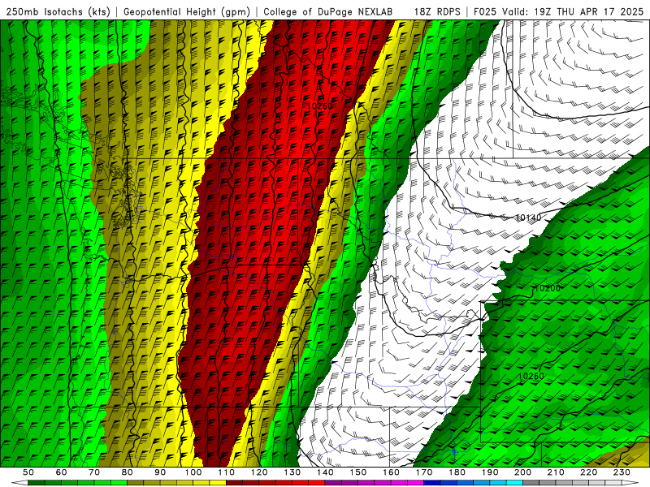Click the 50 value on the color scale
The image size is (650, 487).
pos(28,472)
